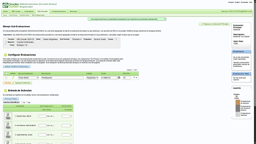
Task: Click 'Evaluaciones con la menor inactiva' legend color
Action: [x=238, y=108]
